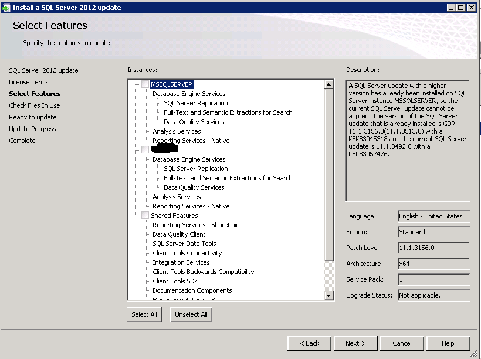Click the Language field showing English - United States
Viewport: 481px width, 359px height.
[433, 216]
